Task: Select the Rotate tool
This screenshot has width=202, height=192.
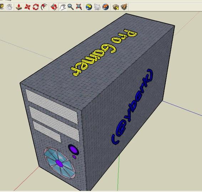Action: tap(36, 7)
